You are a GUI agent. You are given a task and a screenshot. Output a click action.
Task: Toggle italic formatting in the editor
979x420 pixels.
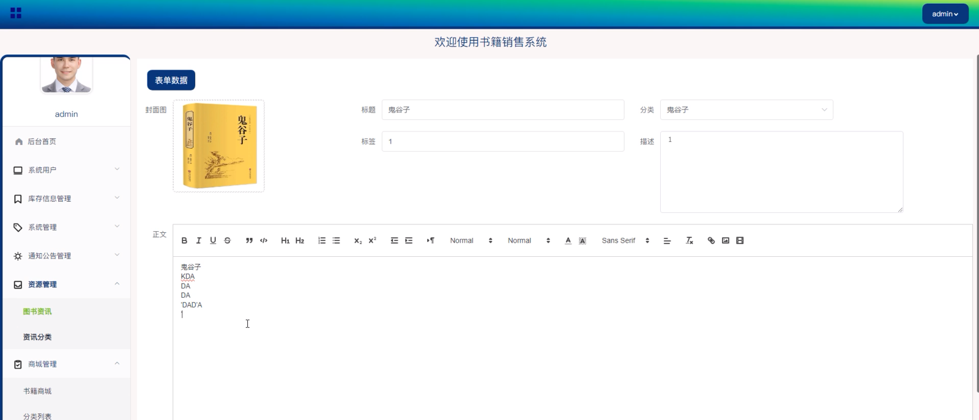coord(198,241)
